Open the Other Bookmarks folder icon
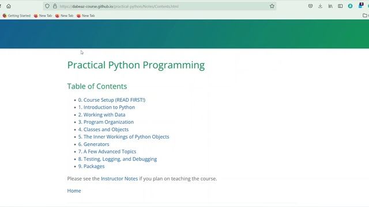The height and width of the screenshot is (207, 369). tap(365, 16)
